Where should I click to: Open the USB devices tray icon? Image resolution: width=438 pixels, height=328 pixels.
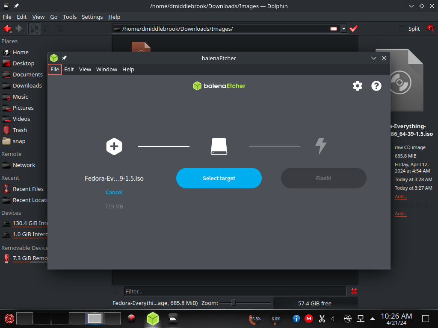tap(347, 319)
